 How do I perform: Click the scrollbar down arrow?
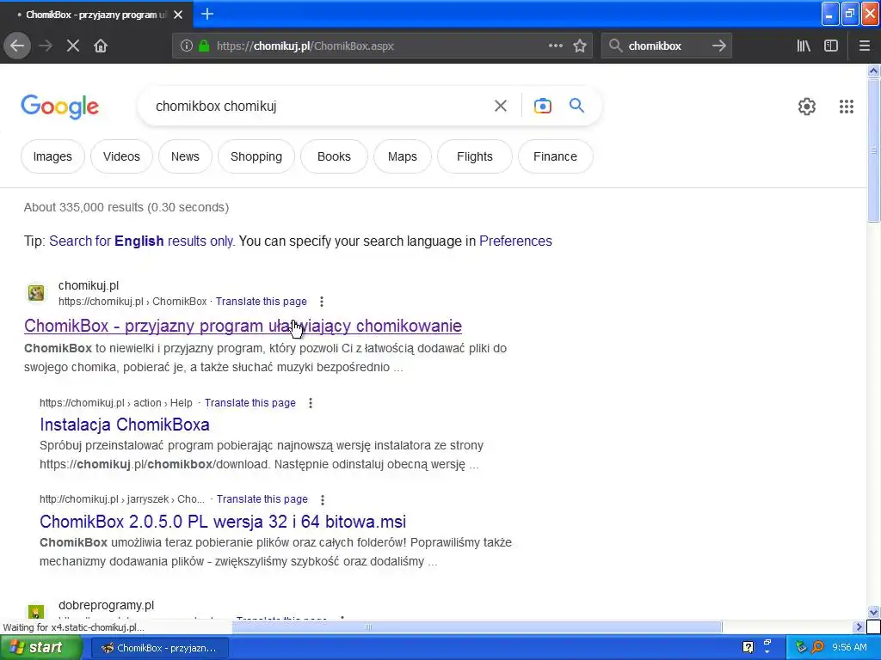[x=873, y=612]
